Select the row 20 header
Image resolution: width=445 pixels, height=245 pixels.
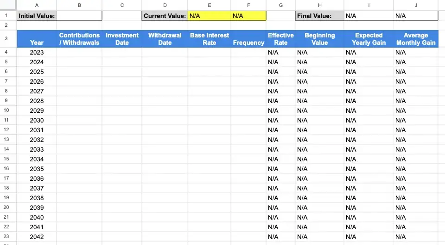click(x=6, y=208)
